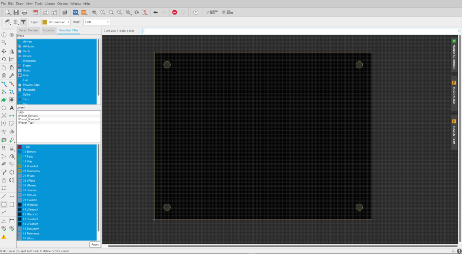462x254 pixels.
Task: Open the grid settings dropdown icon
Action: click(16, 22)
